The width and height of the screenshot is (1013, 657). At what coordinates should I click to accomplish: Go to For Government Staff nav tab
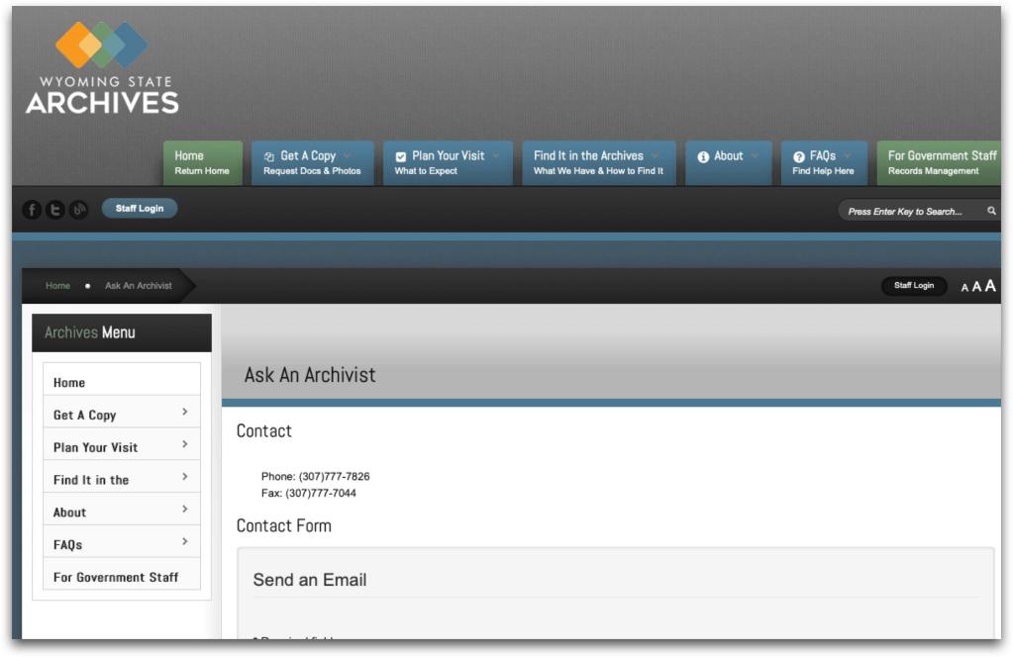(x=939, y=162)
